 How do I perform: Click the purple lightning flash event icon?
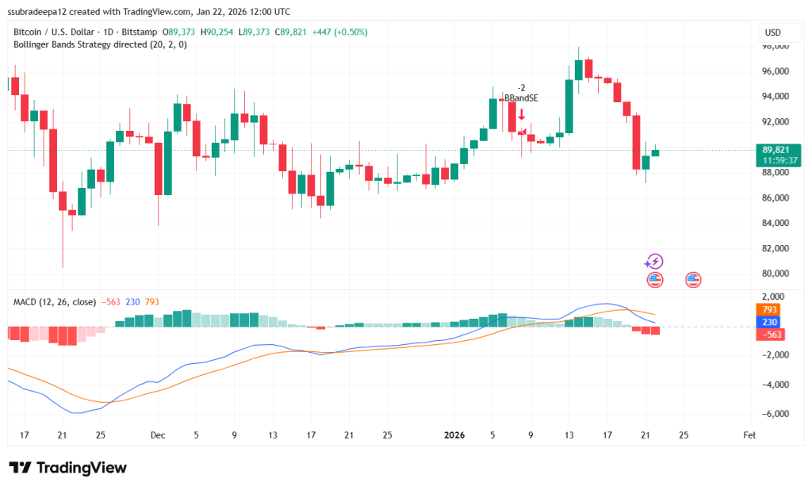(x=655, y=261)
